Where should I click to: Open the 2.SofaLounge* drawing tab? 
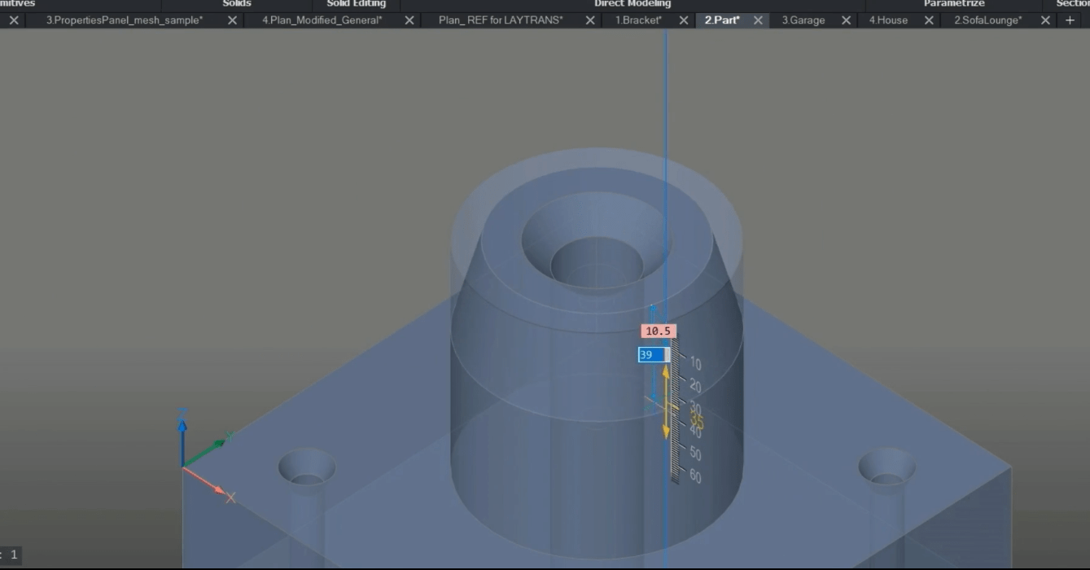[987, 20]
